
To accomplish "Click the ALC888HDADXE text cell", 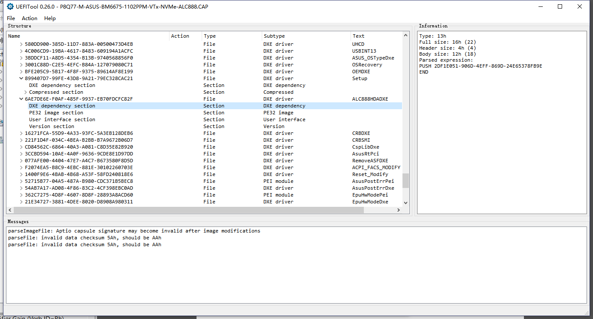I will pos(370,99).
